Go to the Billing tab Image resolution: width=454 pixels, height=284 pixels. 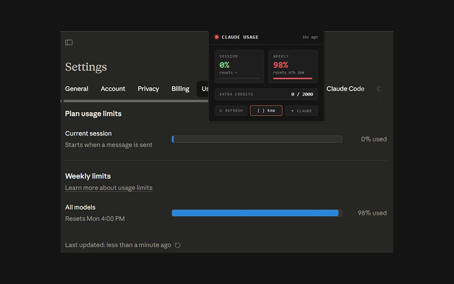180,89
